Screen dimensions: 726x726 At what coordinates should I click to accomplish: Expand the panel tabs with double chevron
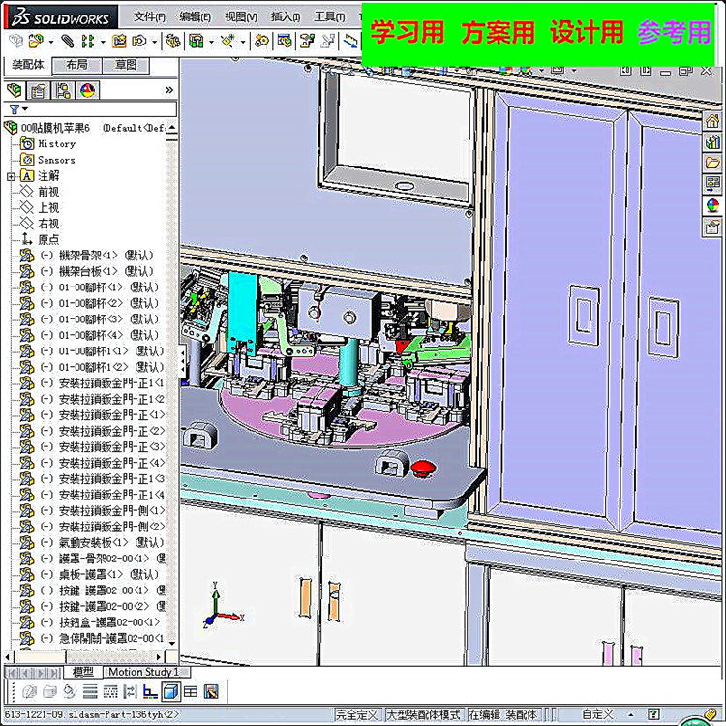point(169,90)
